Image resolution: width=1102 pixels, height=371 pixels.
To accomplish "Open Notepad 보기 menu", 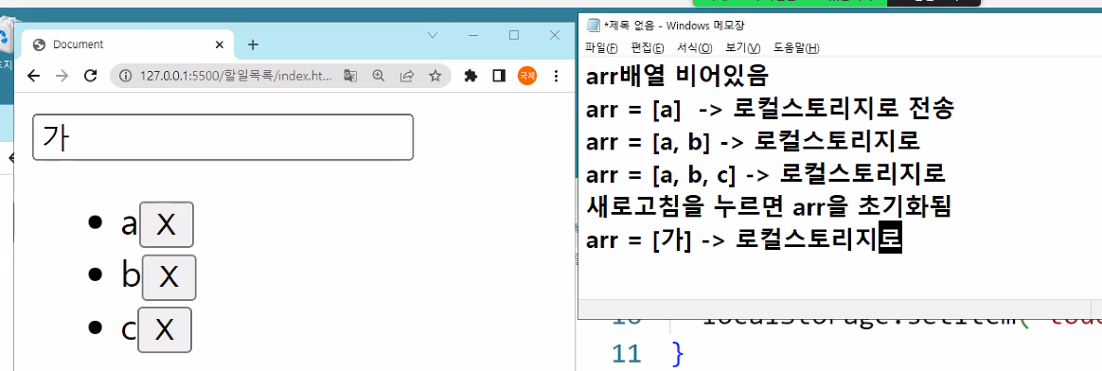I will pyautogui.click(x=743, y=47).
